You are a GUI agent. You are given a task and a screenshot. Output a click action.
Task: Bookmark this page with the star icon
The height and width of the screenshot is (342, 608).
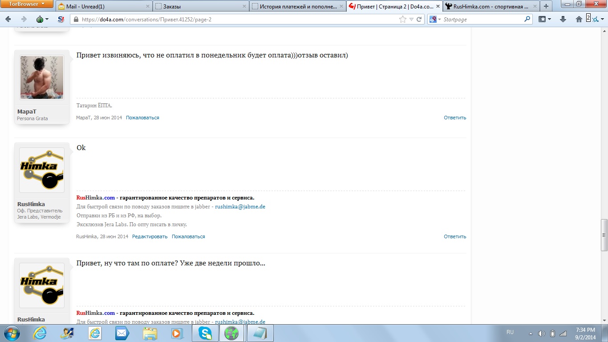[x=402, y=19]
